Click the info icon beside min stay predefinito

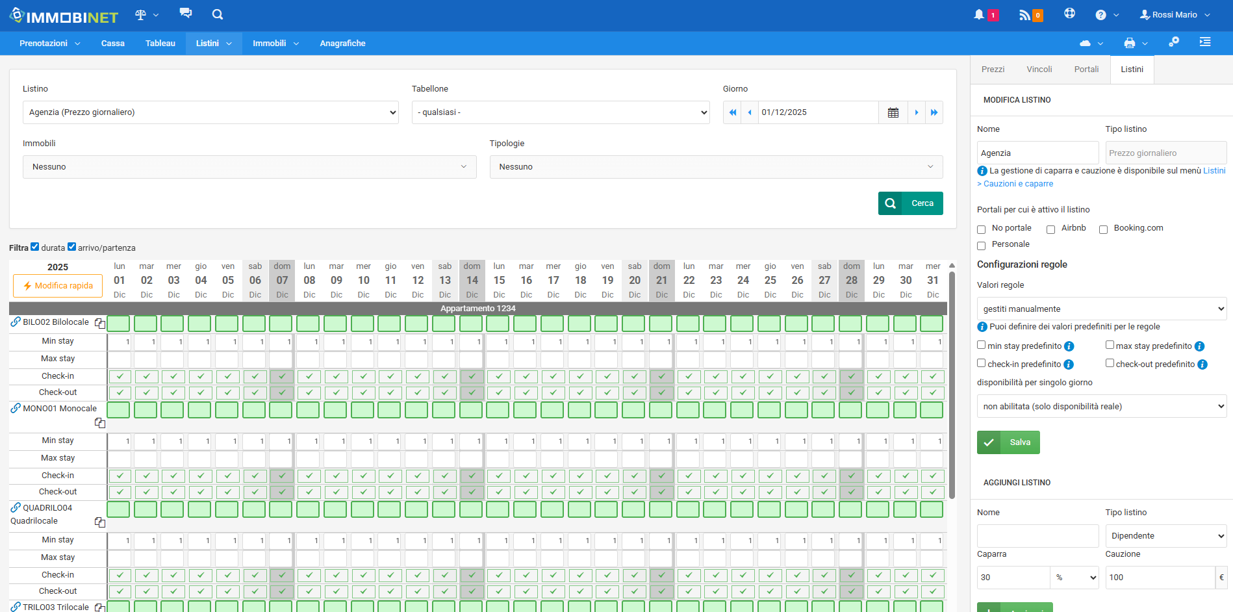(x=1069, y=346)
